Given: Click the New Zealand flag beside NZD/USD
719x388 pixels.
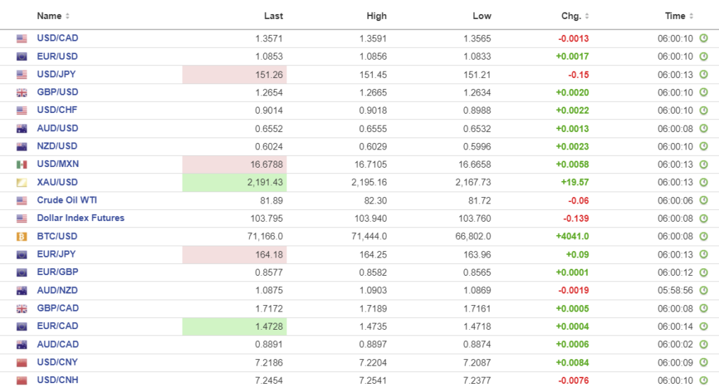Looking at the screenshot, I should click(x=22, y=147).
